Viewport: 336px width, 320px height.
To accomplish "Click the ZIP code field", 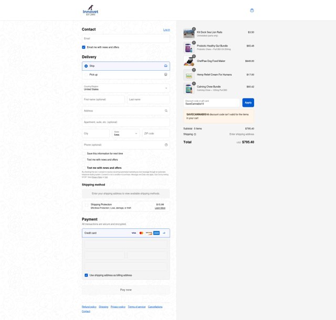I will point(156,134).
